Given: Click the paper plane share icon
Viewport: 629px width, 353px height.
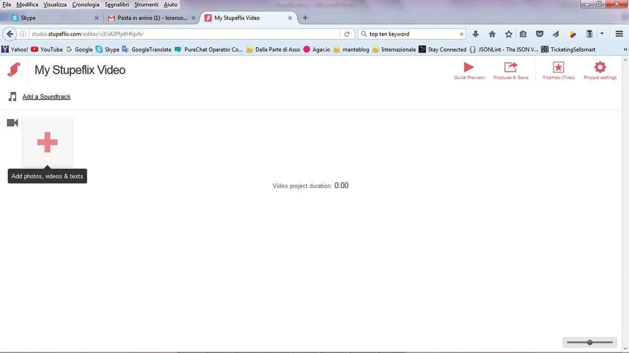Looking at the screenshot, I should tap(556, 34).
